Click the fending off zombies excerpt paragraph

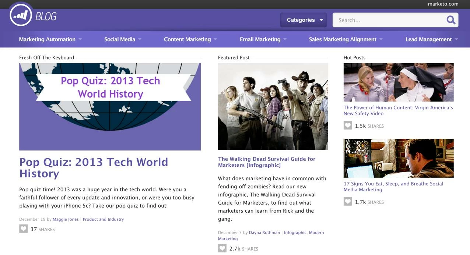pos(272,199)
